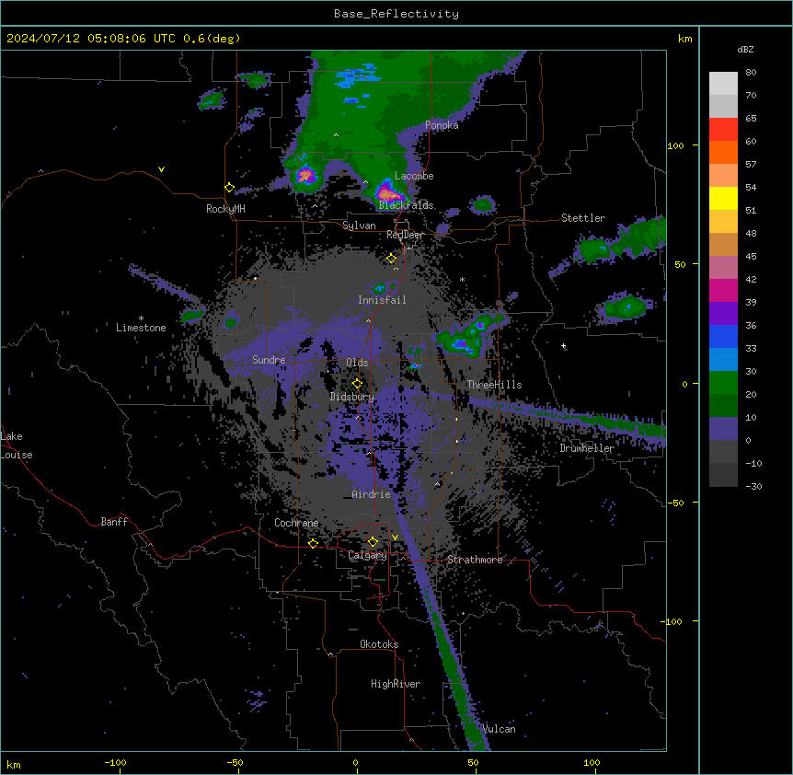
Task: Click the Banff label
Action: click(x=114, y=522)
